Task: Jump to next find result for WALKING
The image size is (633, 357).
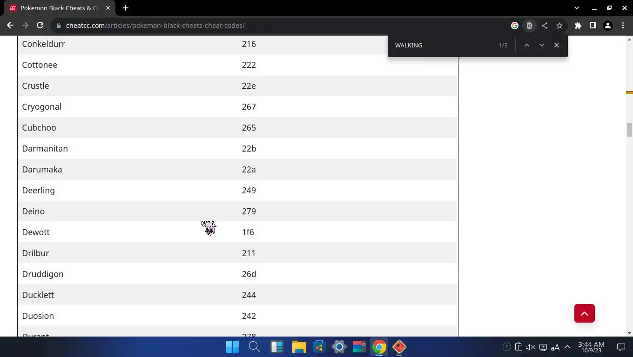Action: tap(542, 45)
